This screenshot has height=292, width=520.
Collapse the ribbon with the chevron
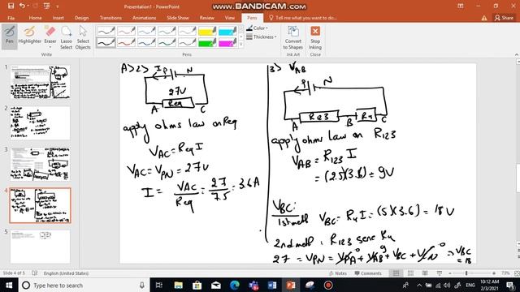coord(517,54)
